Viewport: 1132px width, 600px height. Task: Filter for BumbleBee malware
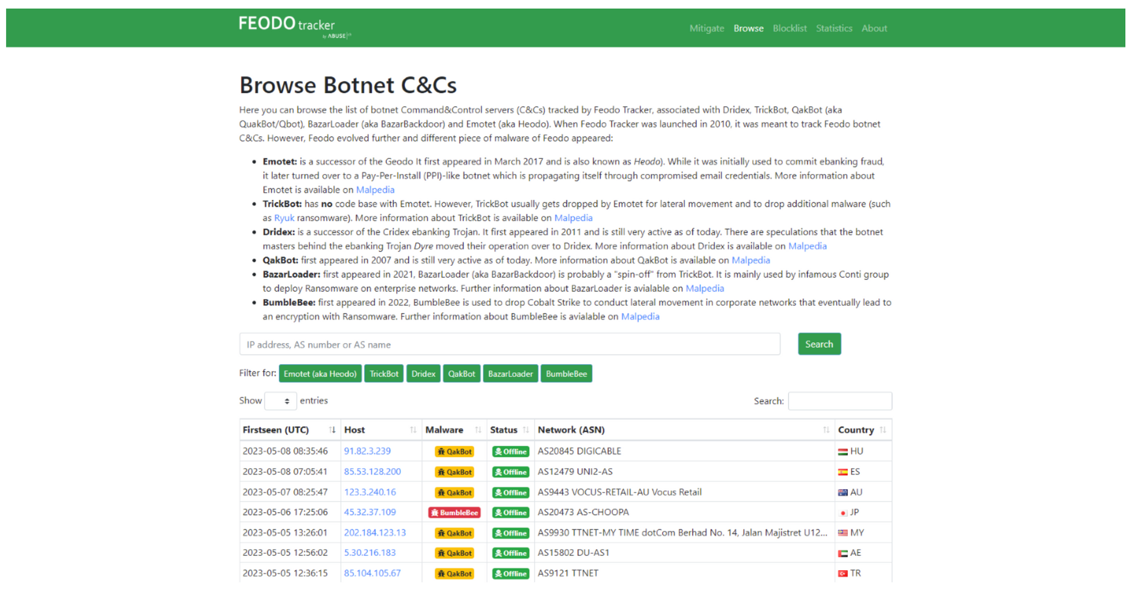[566, 374]
